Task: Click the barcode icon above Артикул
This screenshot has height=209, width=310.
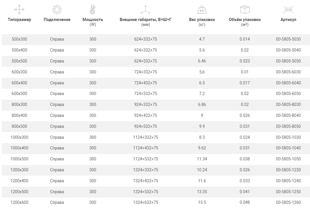Action: point(288,9)
